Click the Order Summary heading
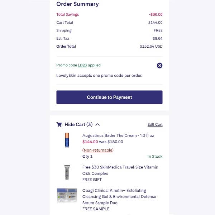The image size is (215, 215). (x=77, y=4)
